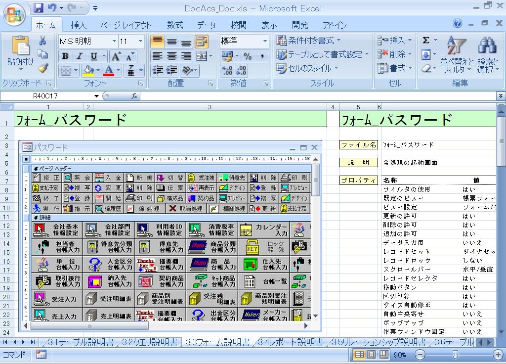Click AutoSum sigma icon
506x364 pixels.
click(426, 40)
